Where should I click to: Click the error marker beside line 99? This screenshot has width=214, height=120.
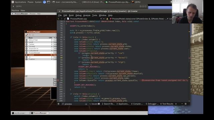[58, 80]
